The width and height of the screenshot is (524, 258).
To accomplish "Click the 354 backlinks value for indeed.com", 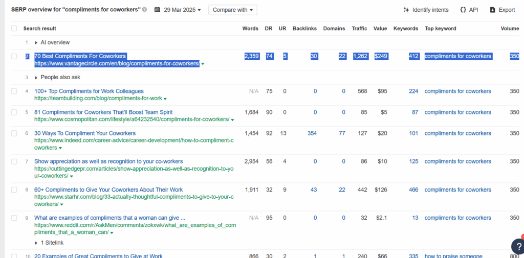I will pos(312,133).
